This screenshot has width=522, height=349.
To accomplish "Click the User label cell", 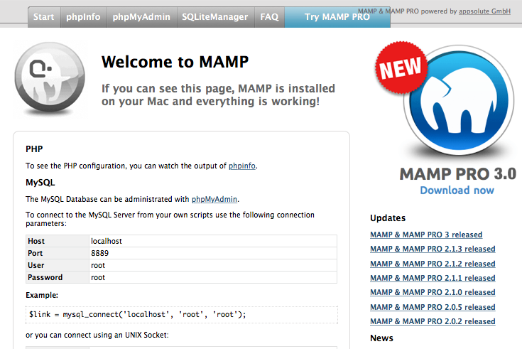I will point(58,265).
